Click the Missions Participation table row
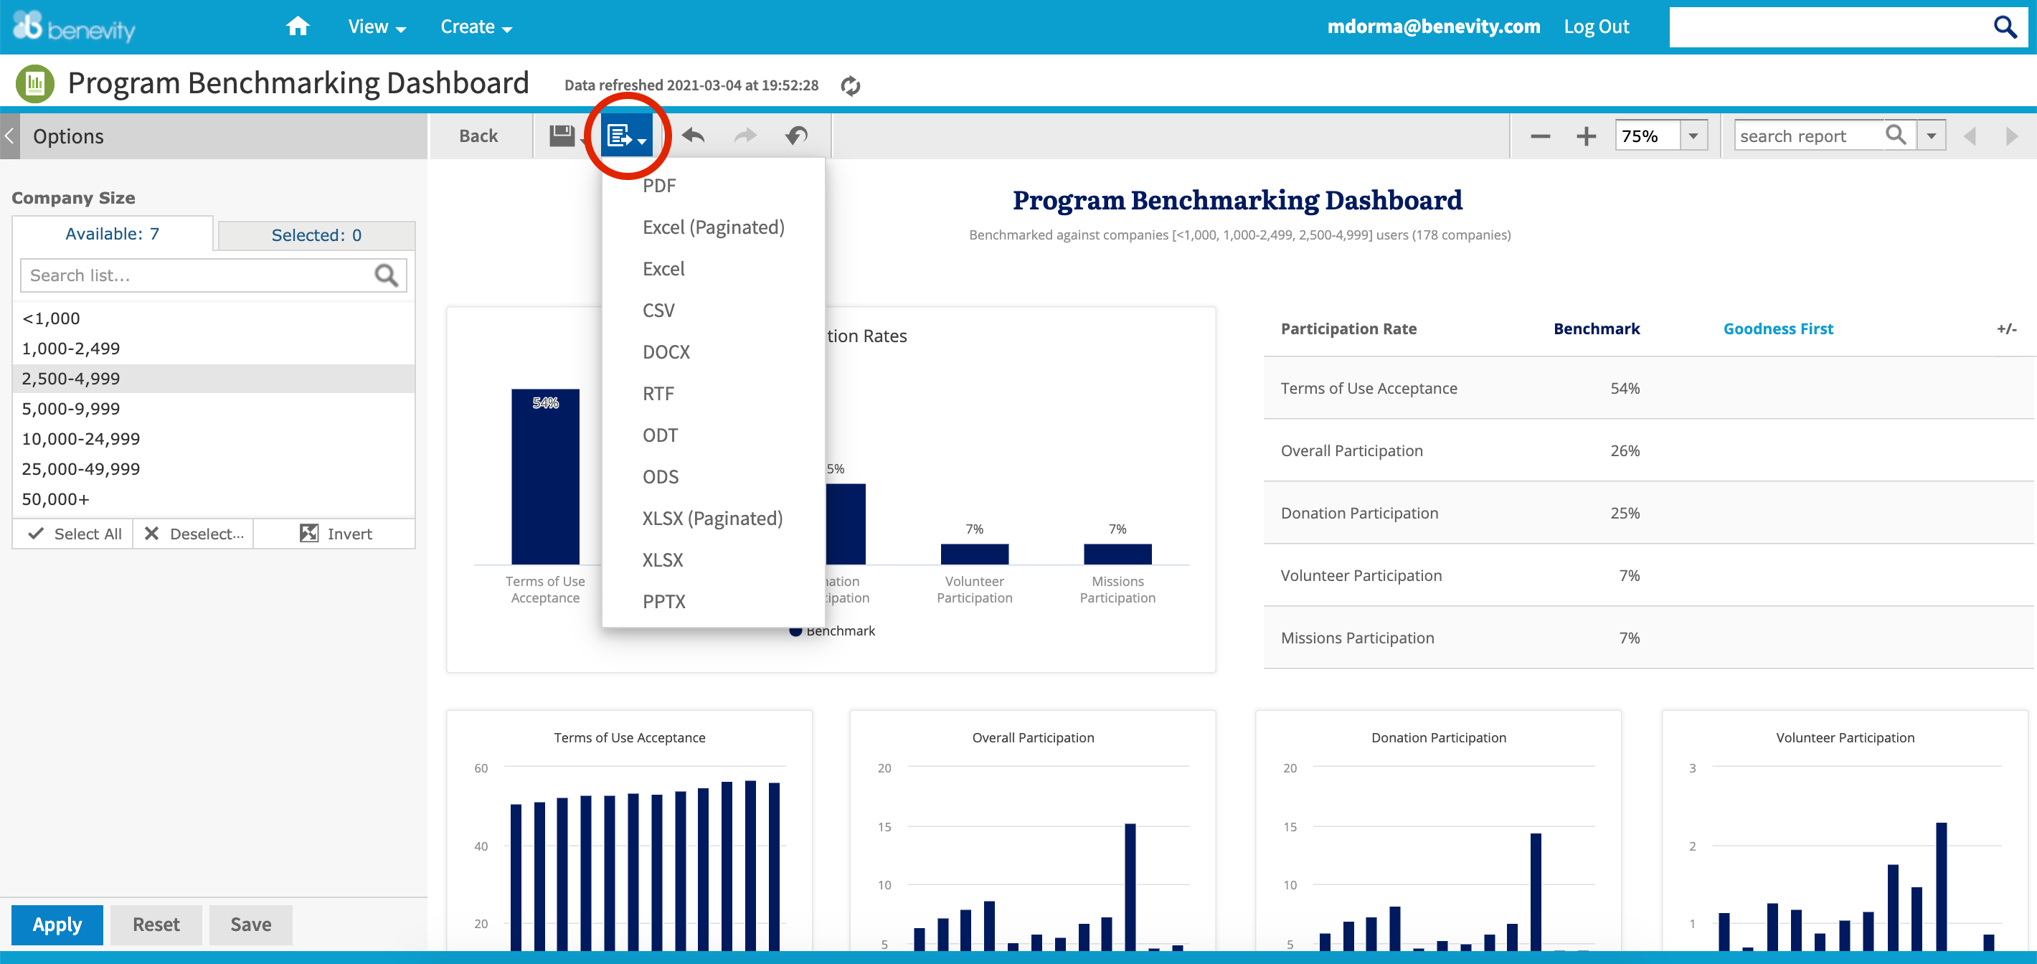 point(1648,638)
